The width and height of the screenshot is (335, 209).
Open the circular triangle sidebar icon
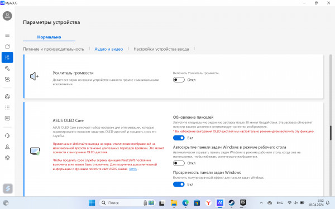pos(7,96)
